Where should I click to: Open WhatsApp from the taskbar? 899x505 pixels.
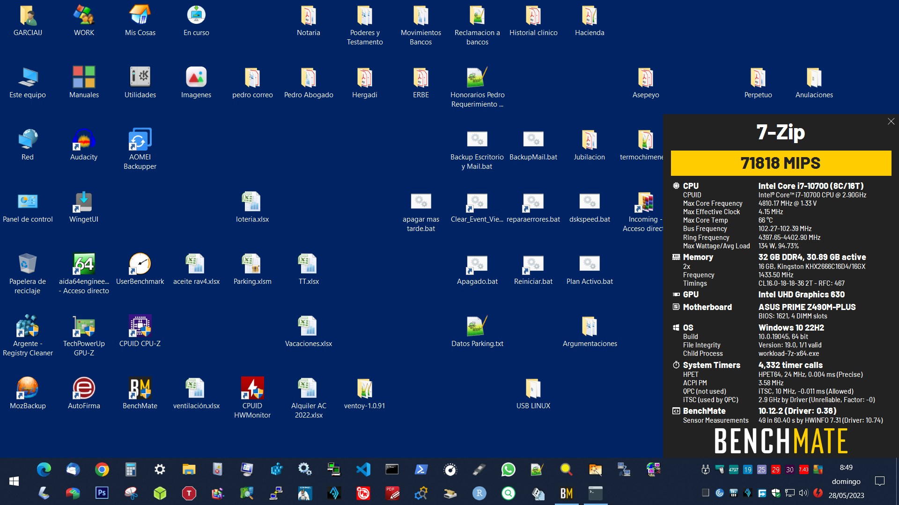[x=508, y=469]
